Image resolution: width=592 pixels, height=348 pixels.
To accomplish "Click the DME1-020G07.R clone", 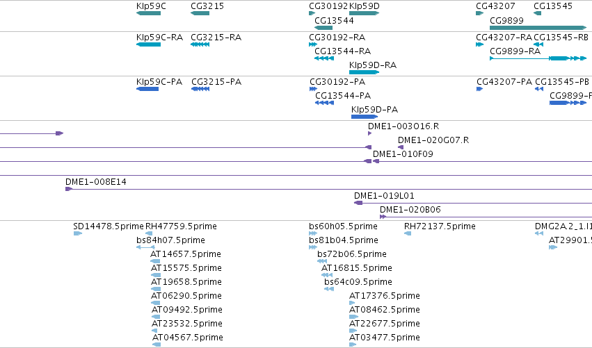I will click(401, 147).
